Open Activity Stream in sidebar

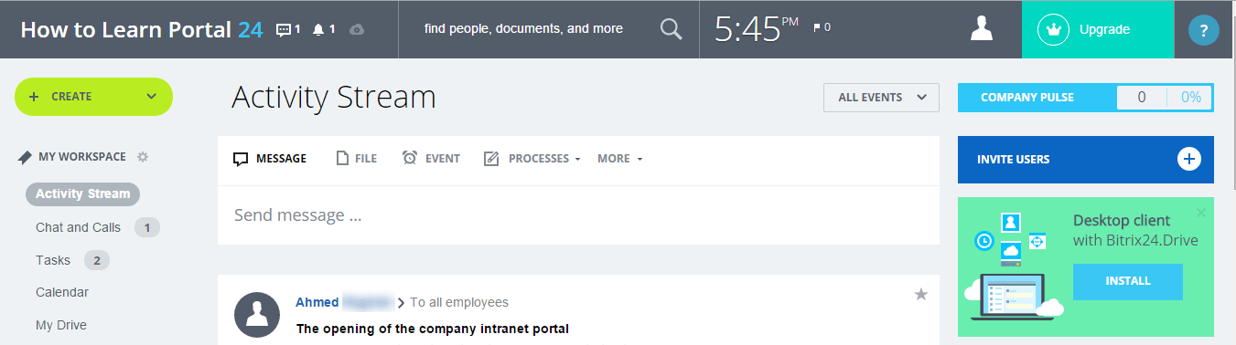pyautogui.click(x=82, y=193)
